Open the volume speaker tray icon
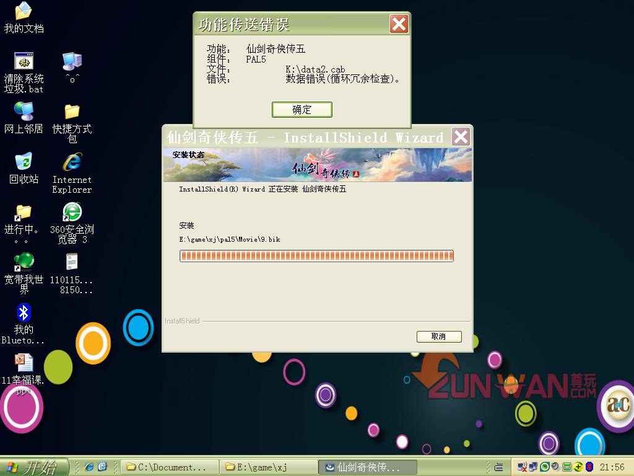The width and height of the screenshot is (634, 476). tap(555, 467)
